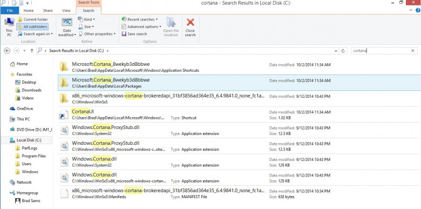This screenshot has height=209, width=421.
Task: Click inside the cortana search field
Action: click(x=381, y=51)
